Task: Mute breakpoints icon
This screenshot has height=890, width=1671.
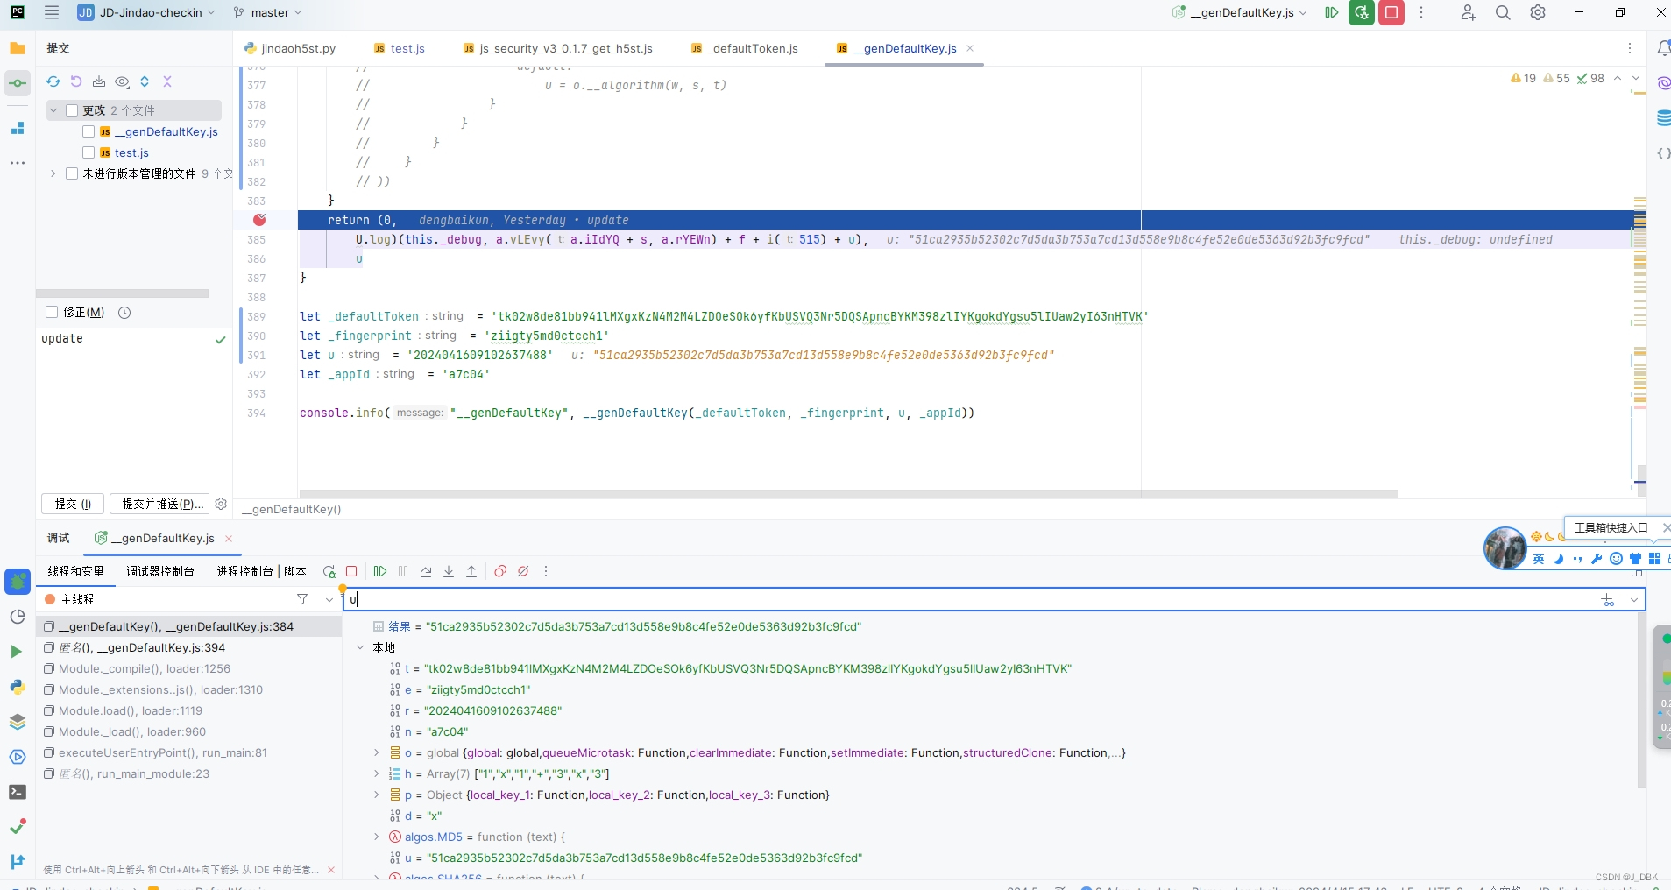Action: pos(523,571)
